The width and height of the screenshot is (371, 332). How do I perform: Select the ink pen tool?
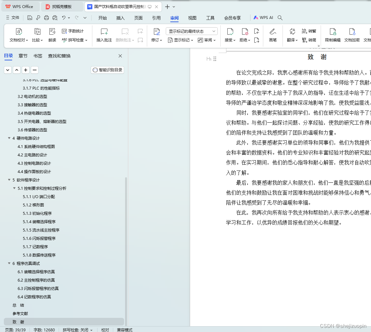[273, 35]
